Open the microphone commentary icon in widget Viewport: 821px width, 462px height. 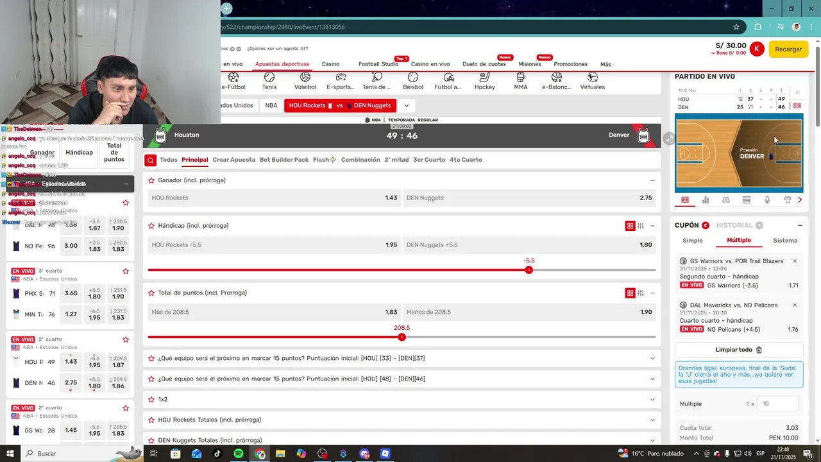click(x=767, y=200)
